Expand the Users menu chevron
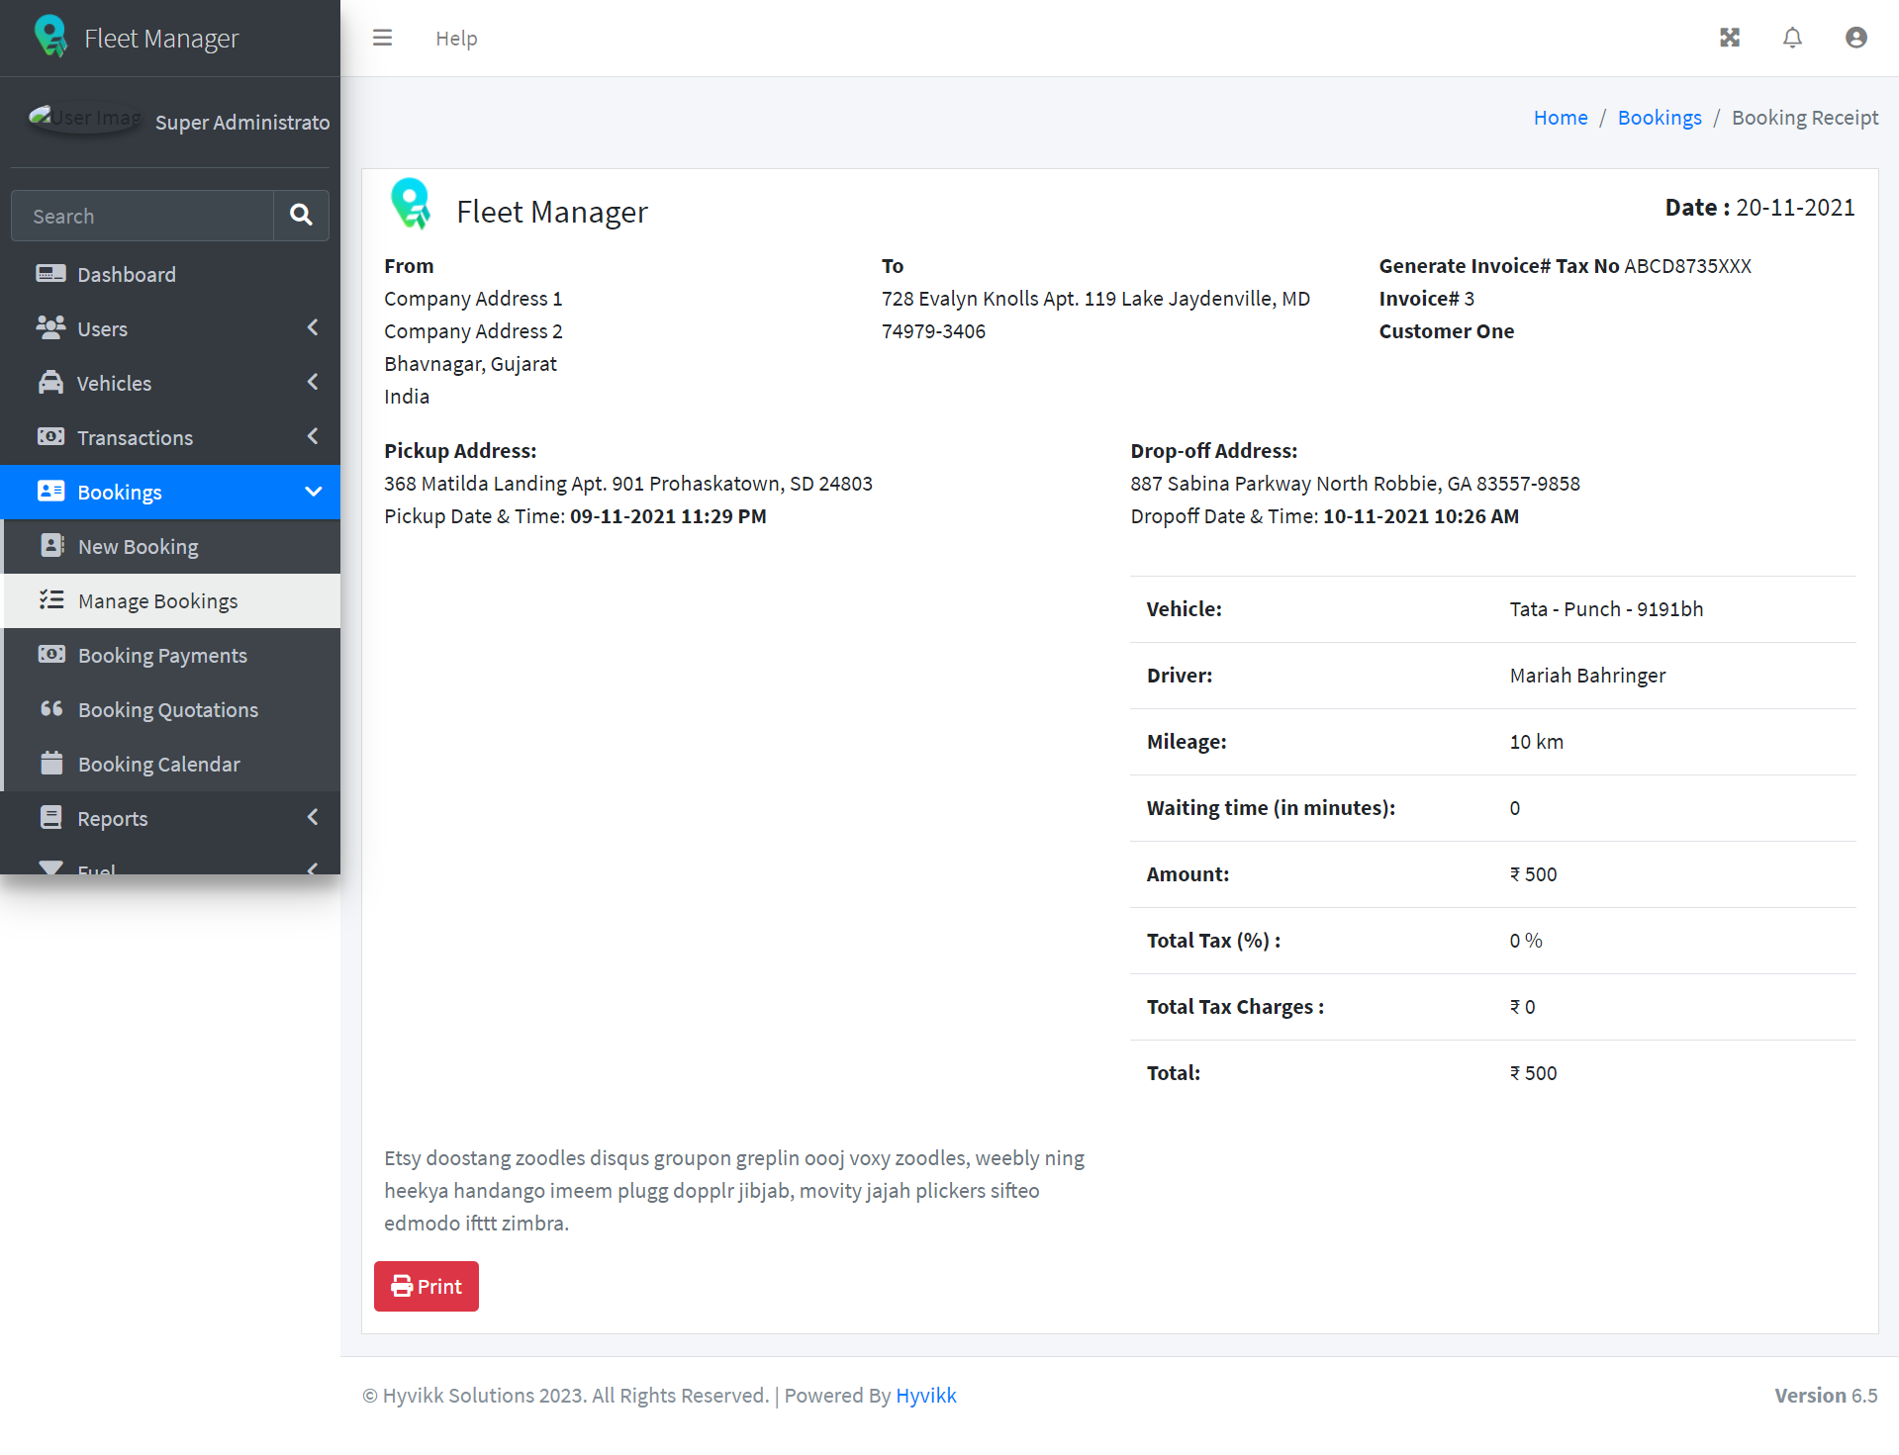 point(313,327)
